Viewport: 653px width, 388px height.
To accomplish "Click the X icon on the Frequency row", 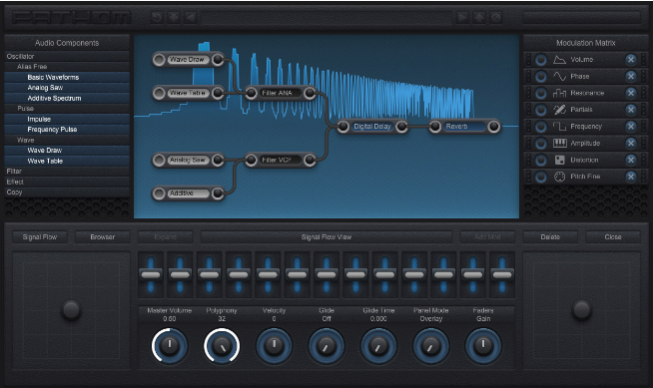I will [631, 126].
